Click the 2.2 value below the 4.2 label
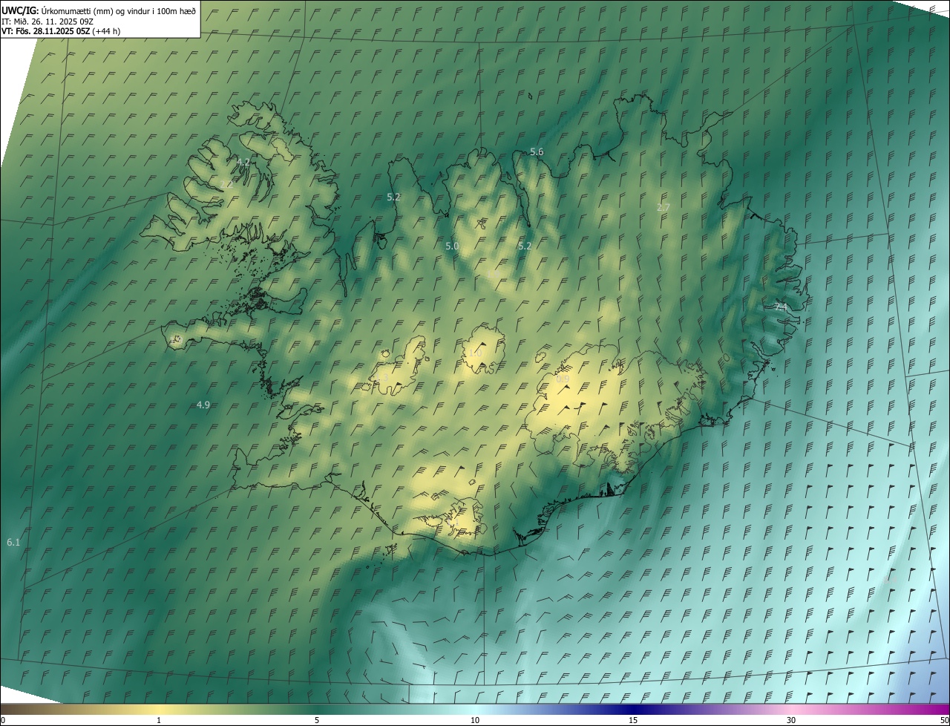950x726 pixels. point(227,184)
